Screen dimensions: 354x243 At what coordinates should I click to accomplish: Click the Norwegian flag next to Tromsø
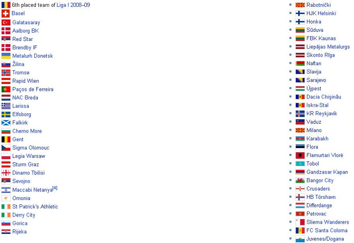click(6, 73)
